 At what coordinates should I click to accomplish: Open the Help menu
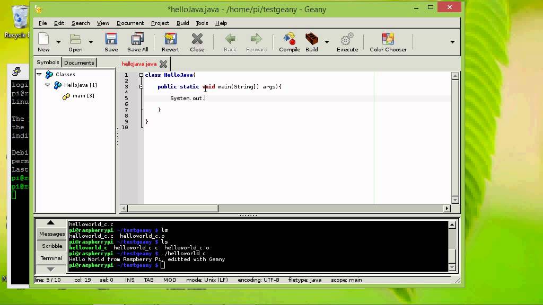[x=221, y=23]
